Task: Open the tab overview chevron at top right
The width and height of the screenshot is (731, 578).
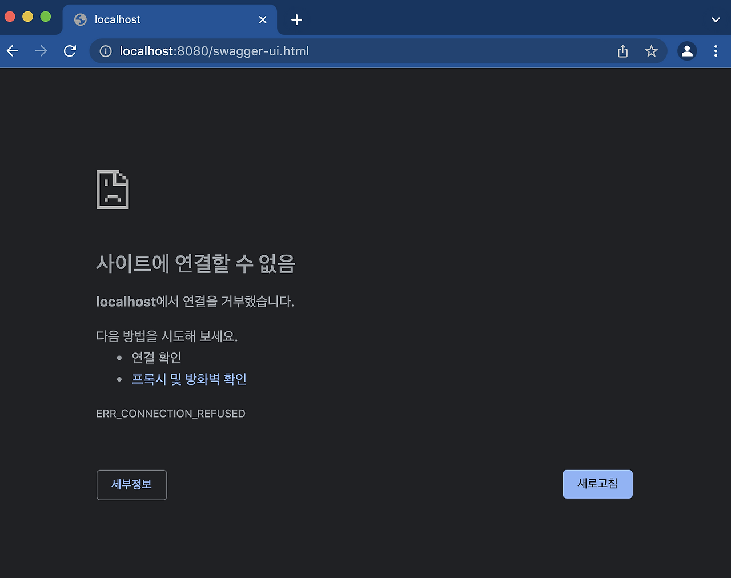Action: (x=716, y=19)
